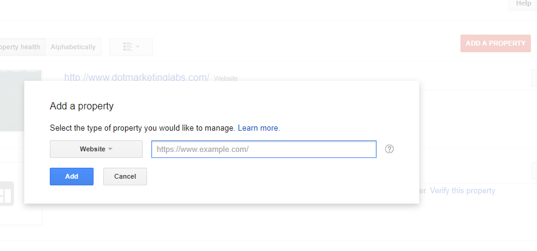537x251 pixels.
Task: Click the Add a property dialog title
Action: click(81, 106)
